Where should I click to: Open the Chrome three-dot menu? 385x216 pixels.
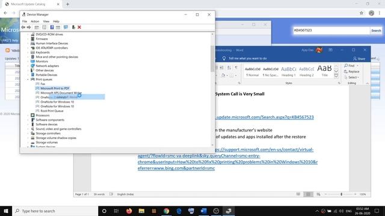[x=380, y=13]
